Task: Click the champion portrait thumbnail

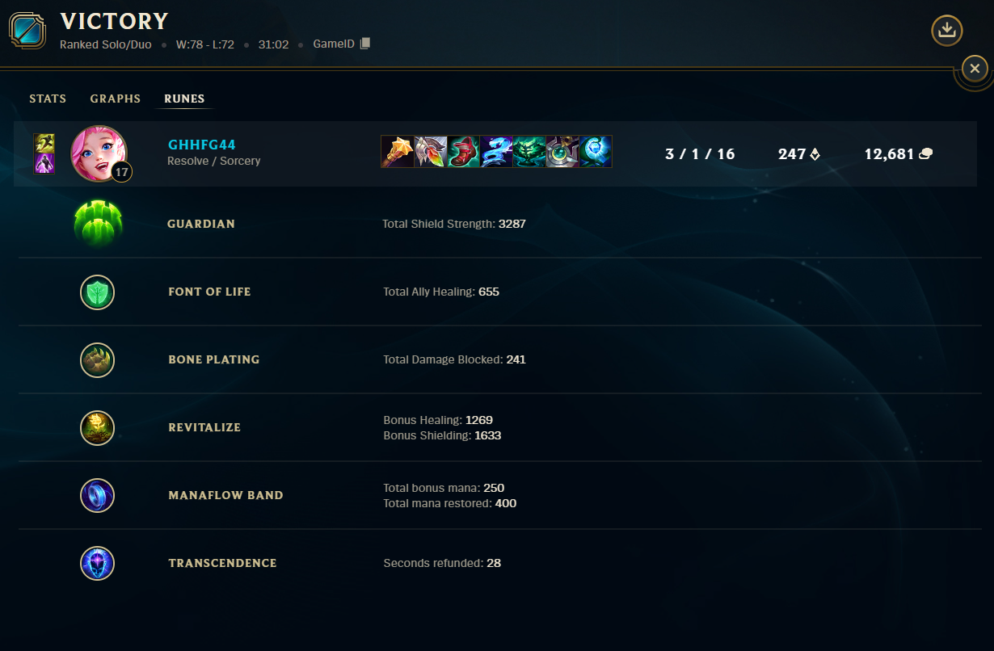Action: [99, 153]
